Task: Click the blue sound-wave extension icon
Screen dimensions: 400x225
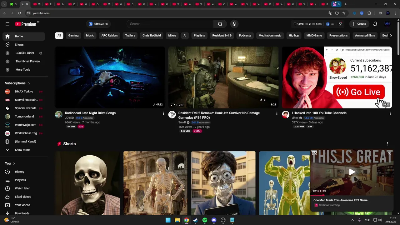Action: tap(354, 13)
